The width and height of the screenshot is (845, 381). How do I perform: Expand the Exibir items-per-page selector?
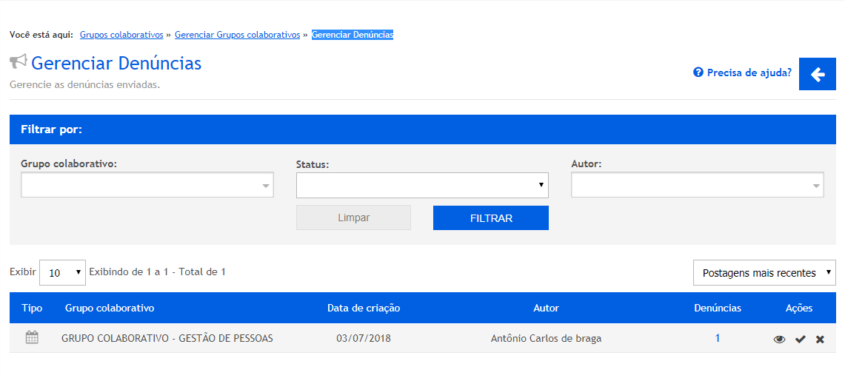point(62,272)
